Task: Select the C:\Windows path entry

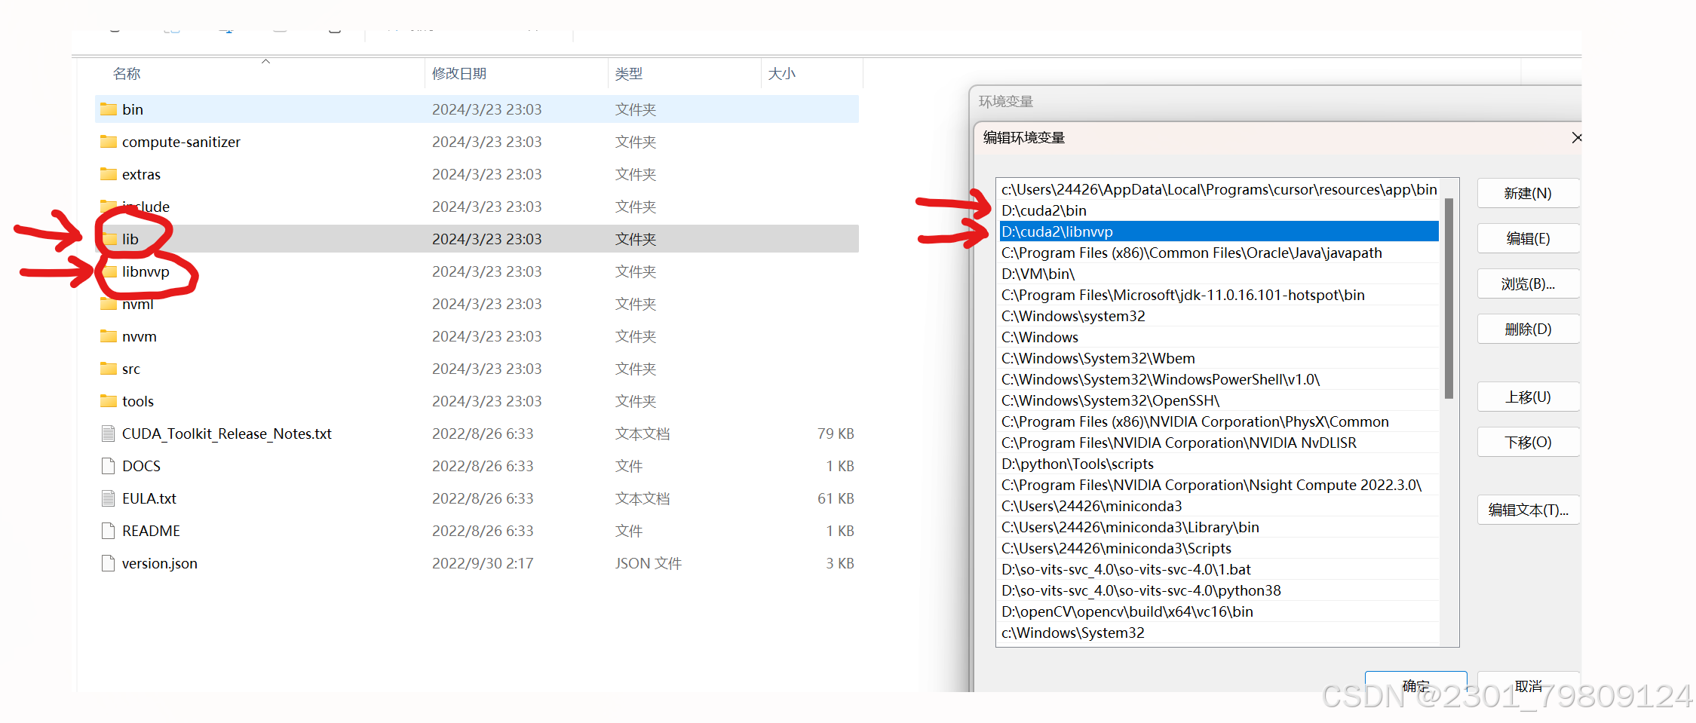Action: [x=1219, y=337]
